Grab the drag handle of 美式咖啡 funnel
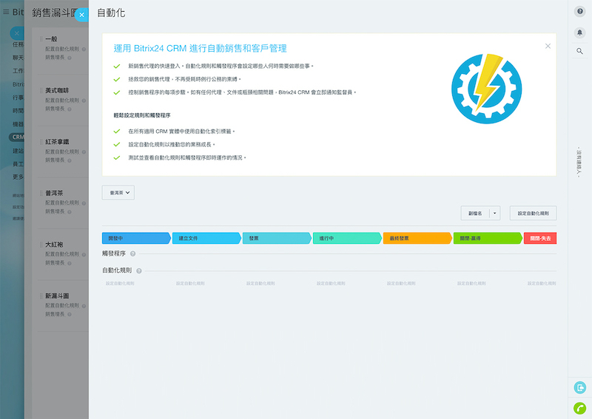The width and height of the screenshot is (592, 419). 41,90
